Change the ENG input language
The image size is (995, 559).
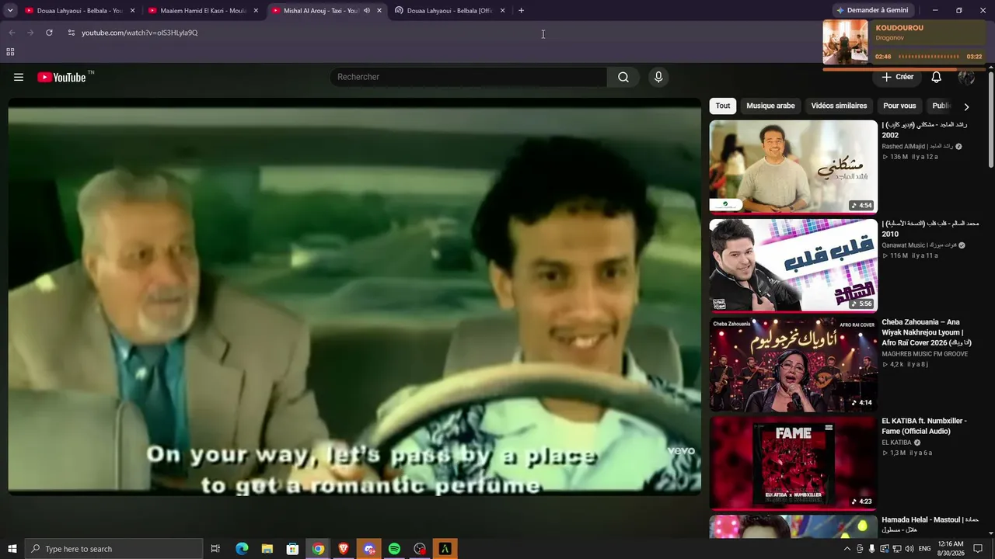tap(924, 549)
